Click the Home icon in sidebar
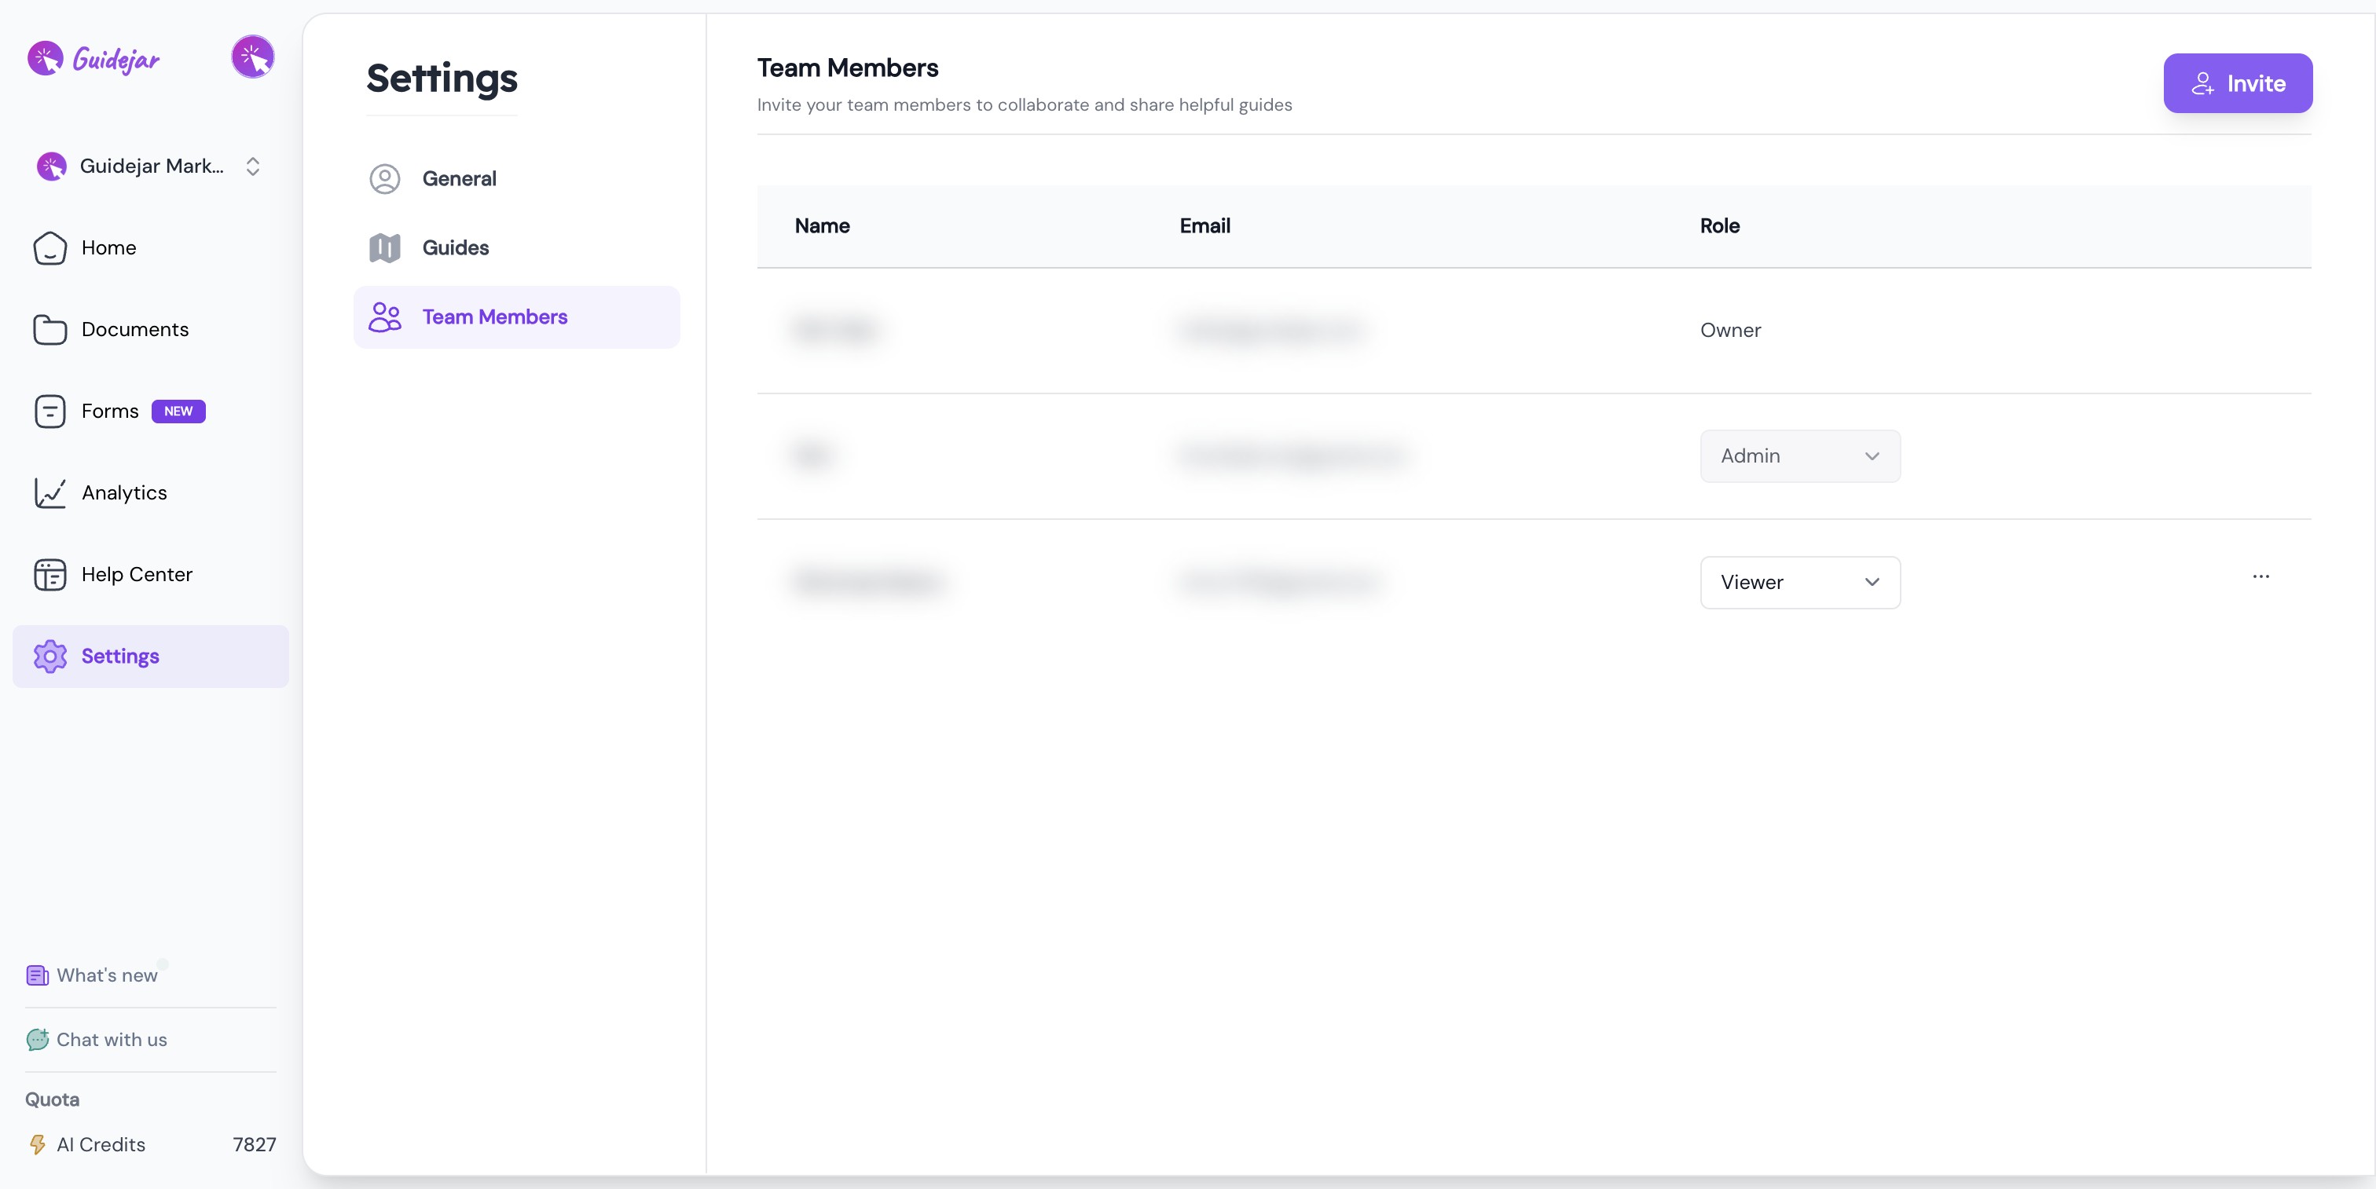The height and width of the screenshot is (1189, 2376). pos(49,248)
